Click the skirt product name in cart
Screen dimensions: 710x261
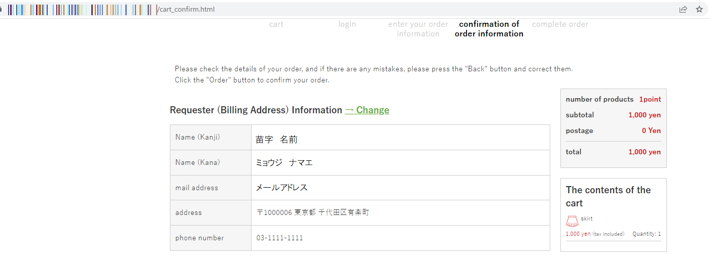tap(587, 219)
